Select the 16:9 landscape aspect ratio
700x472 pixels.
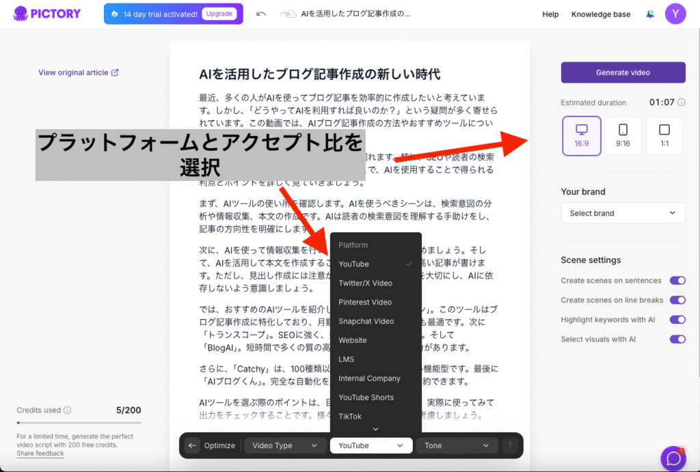tap(581, 136)
